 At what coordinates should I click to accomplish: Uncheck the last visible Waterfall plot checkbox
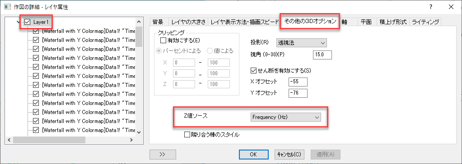pyautogui.click(x=36, y=130)
